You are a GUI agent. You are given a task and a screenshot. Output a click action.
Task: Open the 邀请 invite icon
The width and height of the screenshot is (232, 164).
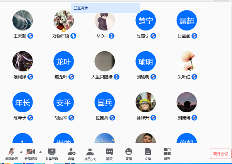[x=71, y=153]
